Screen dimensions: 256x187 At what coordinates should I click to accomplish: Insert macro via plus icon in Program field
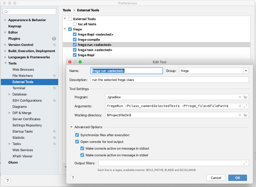pyautogui.click(x=240, y=97)
